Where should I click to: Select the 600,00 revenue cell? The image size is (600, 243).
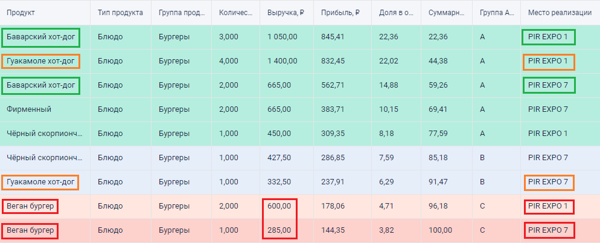click(279, 206)
